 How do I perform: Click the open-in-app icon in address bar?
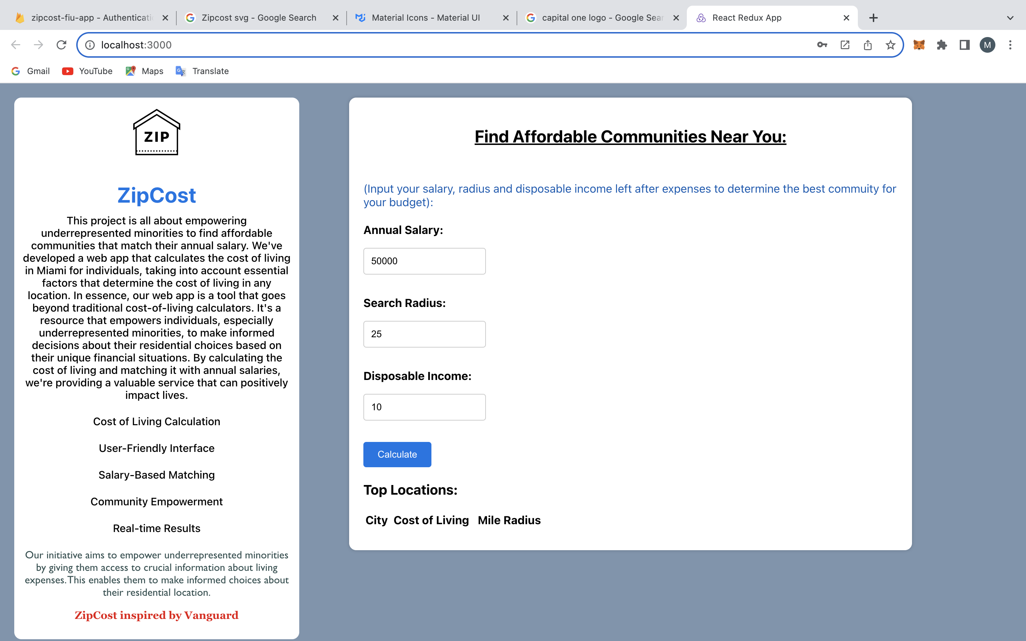(x=845, y=45)
